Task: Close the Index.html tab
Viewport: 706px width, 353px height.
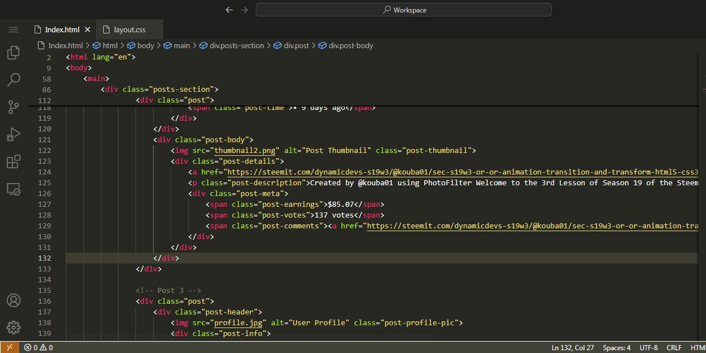Action: [87, 29]
